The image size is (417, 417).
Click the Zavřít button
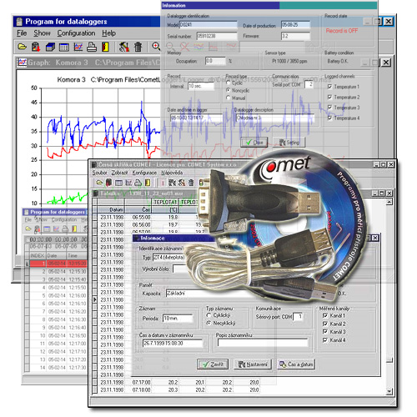(213, 364)
